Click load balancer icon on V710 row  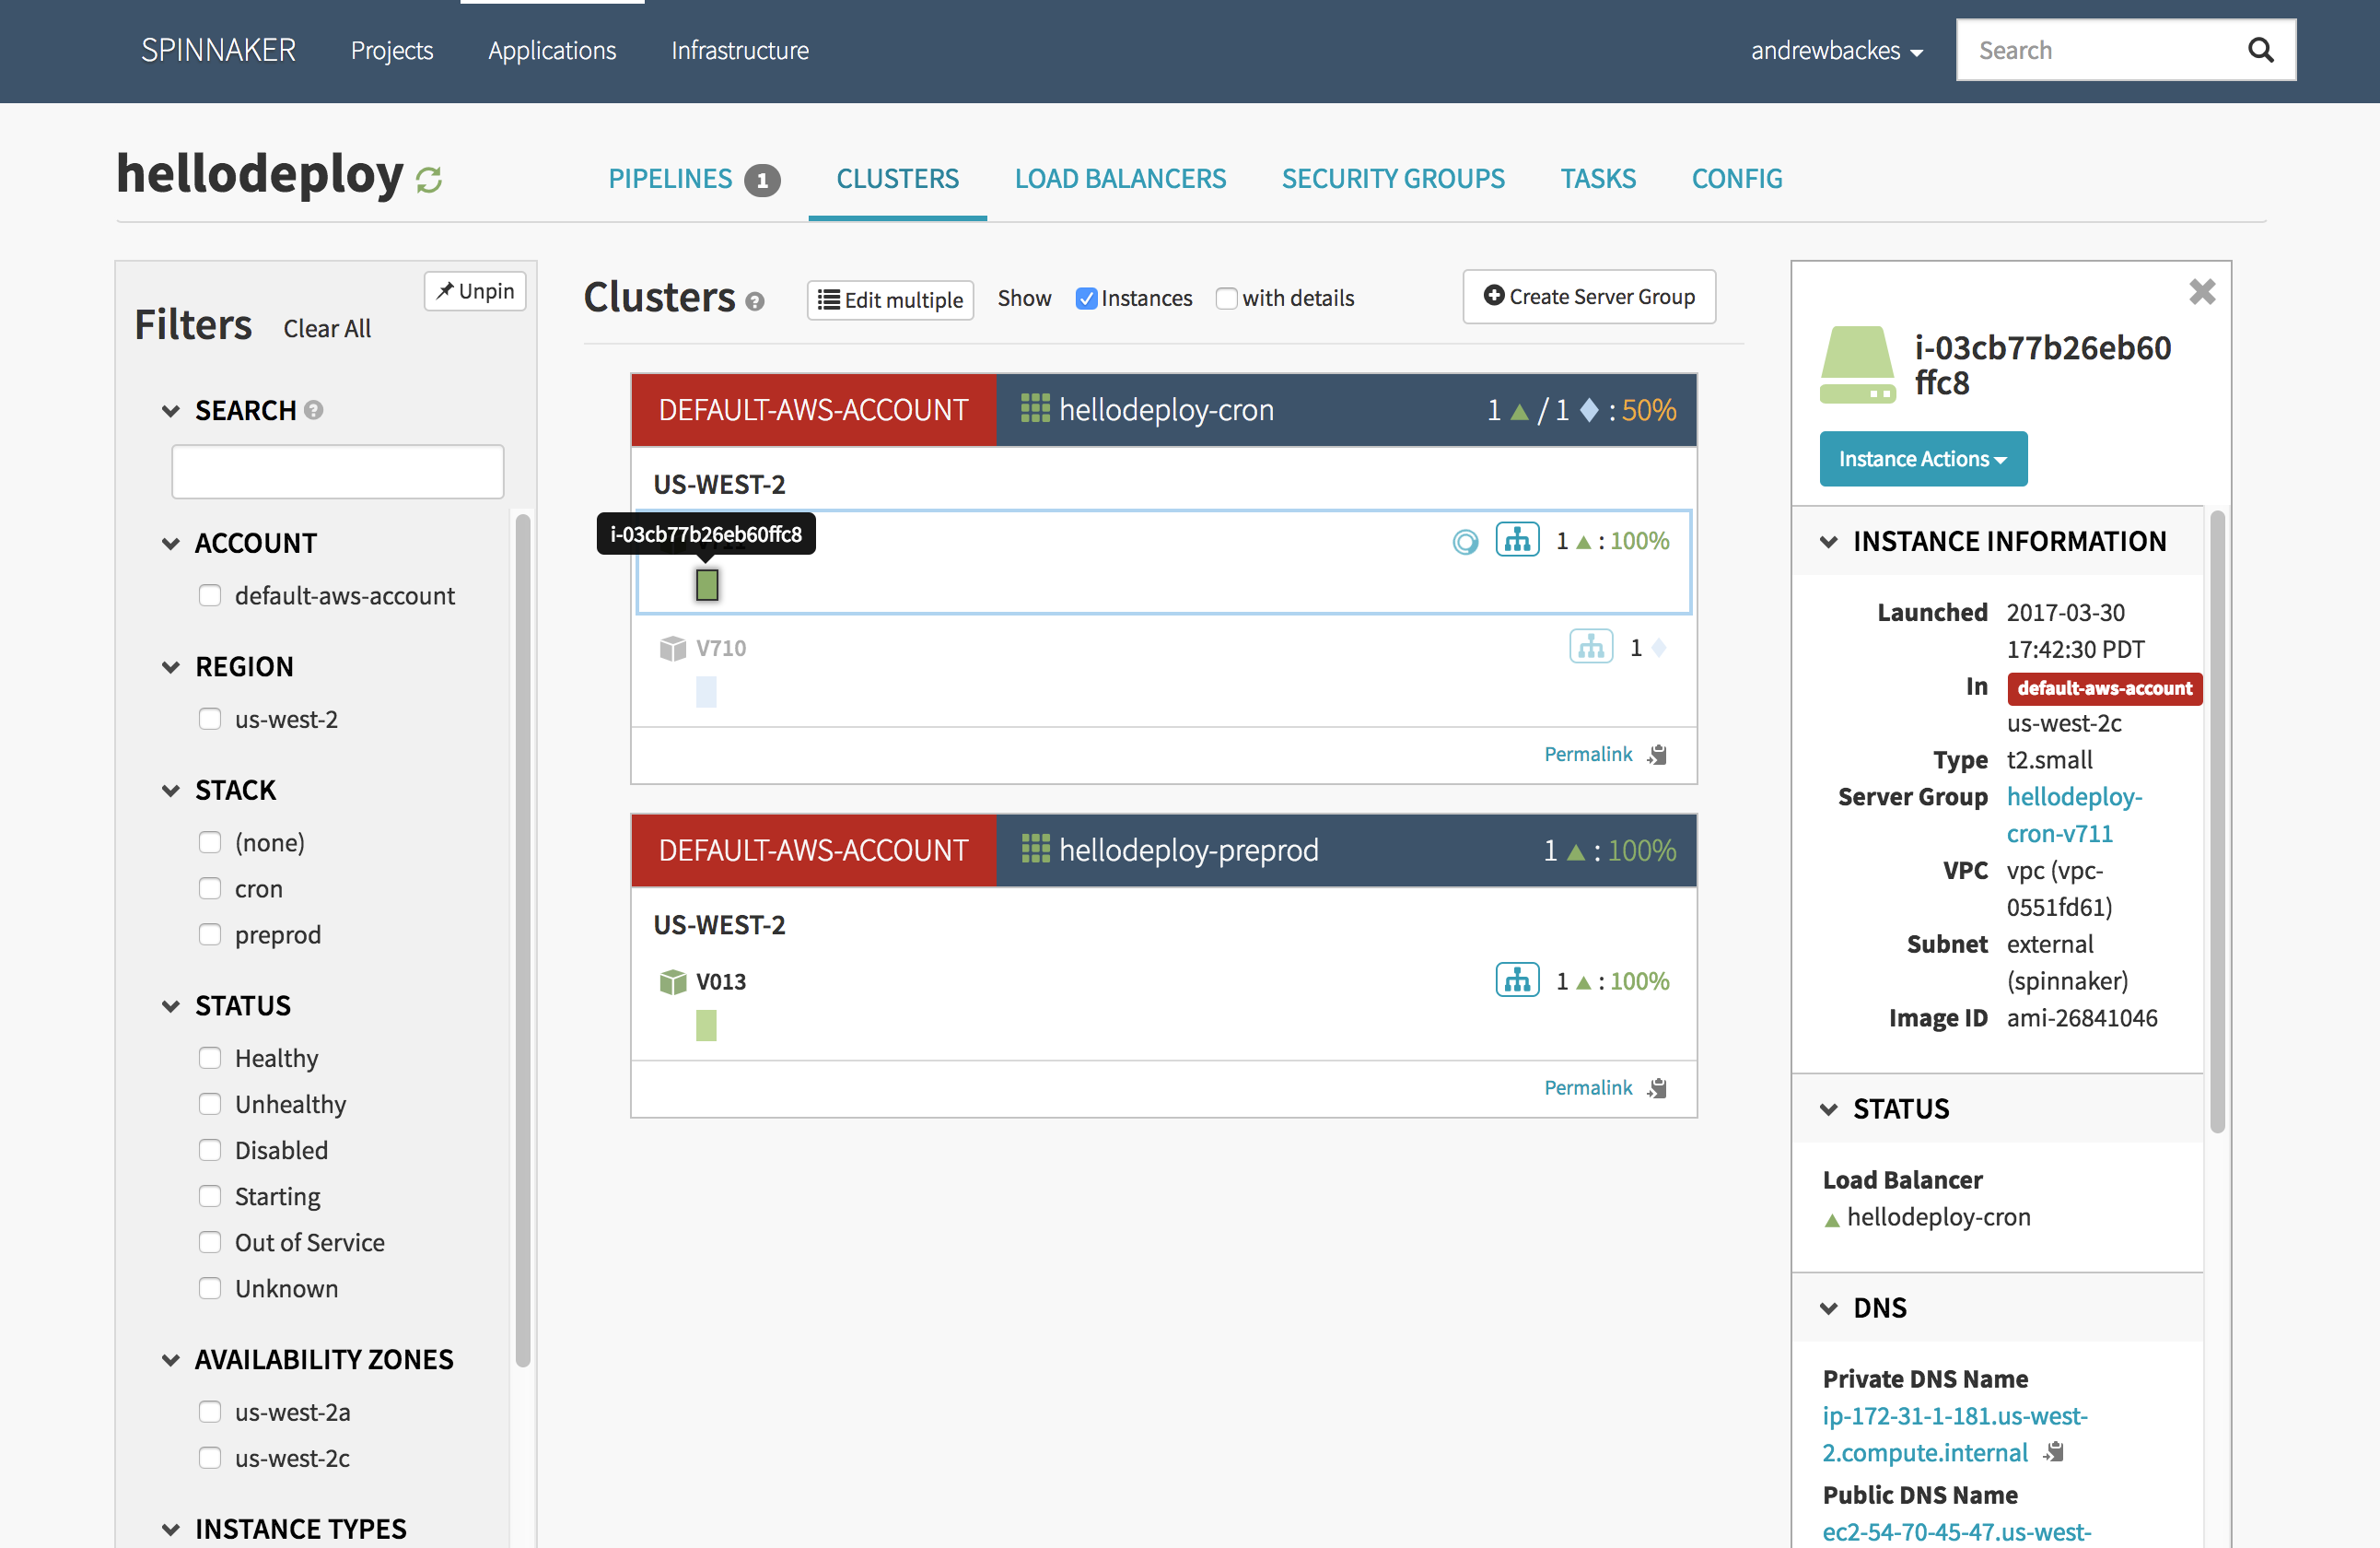[x=1590, y=648]
